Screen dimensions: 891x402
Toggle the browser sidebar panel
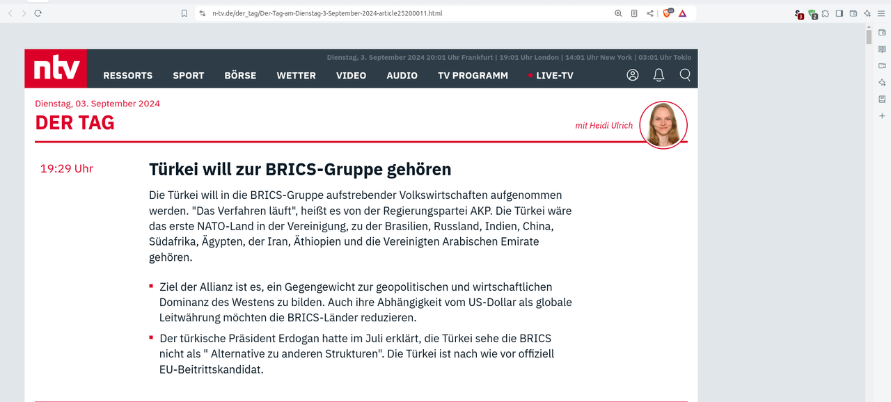(x=839, y=13)
